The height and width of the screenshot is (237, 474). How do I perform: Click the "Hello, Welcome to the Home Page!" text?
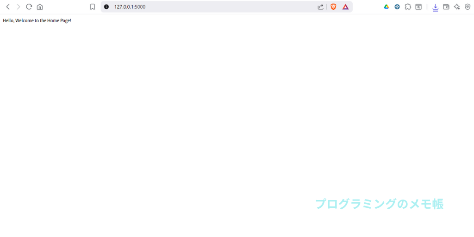click(x=37, y=20)
